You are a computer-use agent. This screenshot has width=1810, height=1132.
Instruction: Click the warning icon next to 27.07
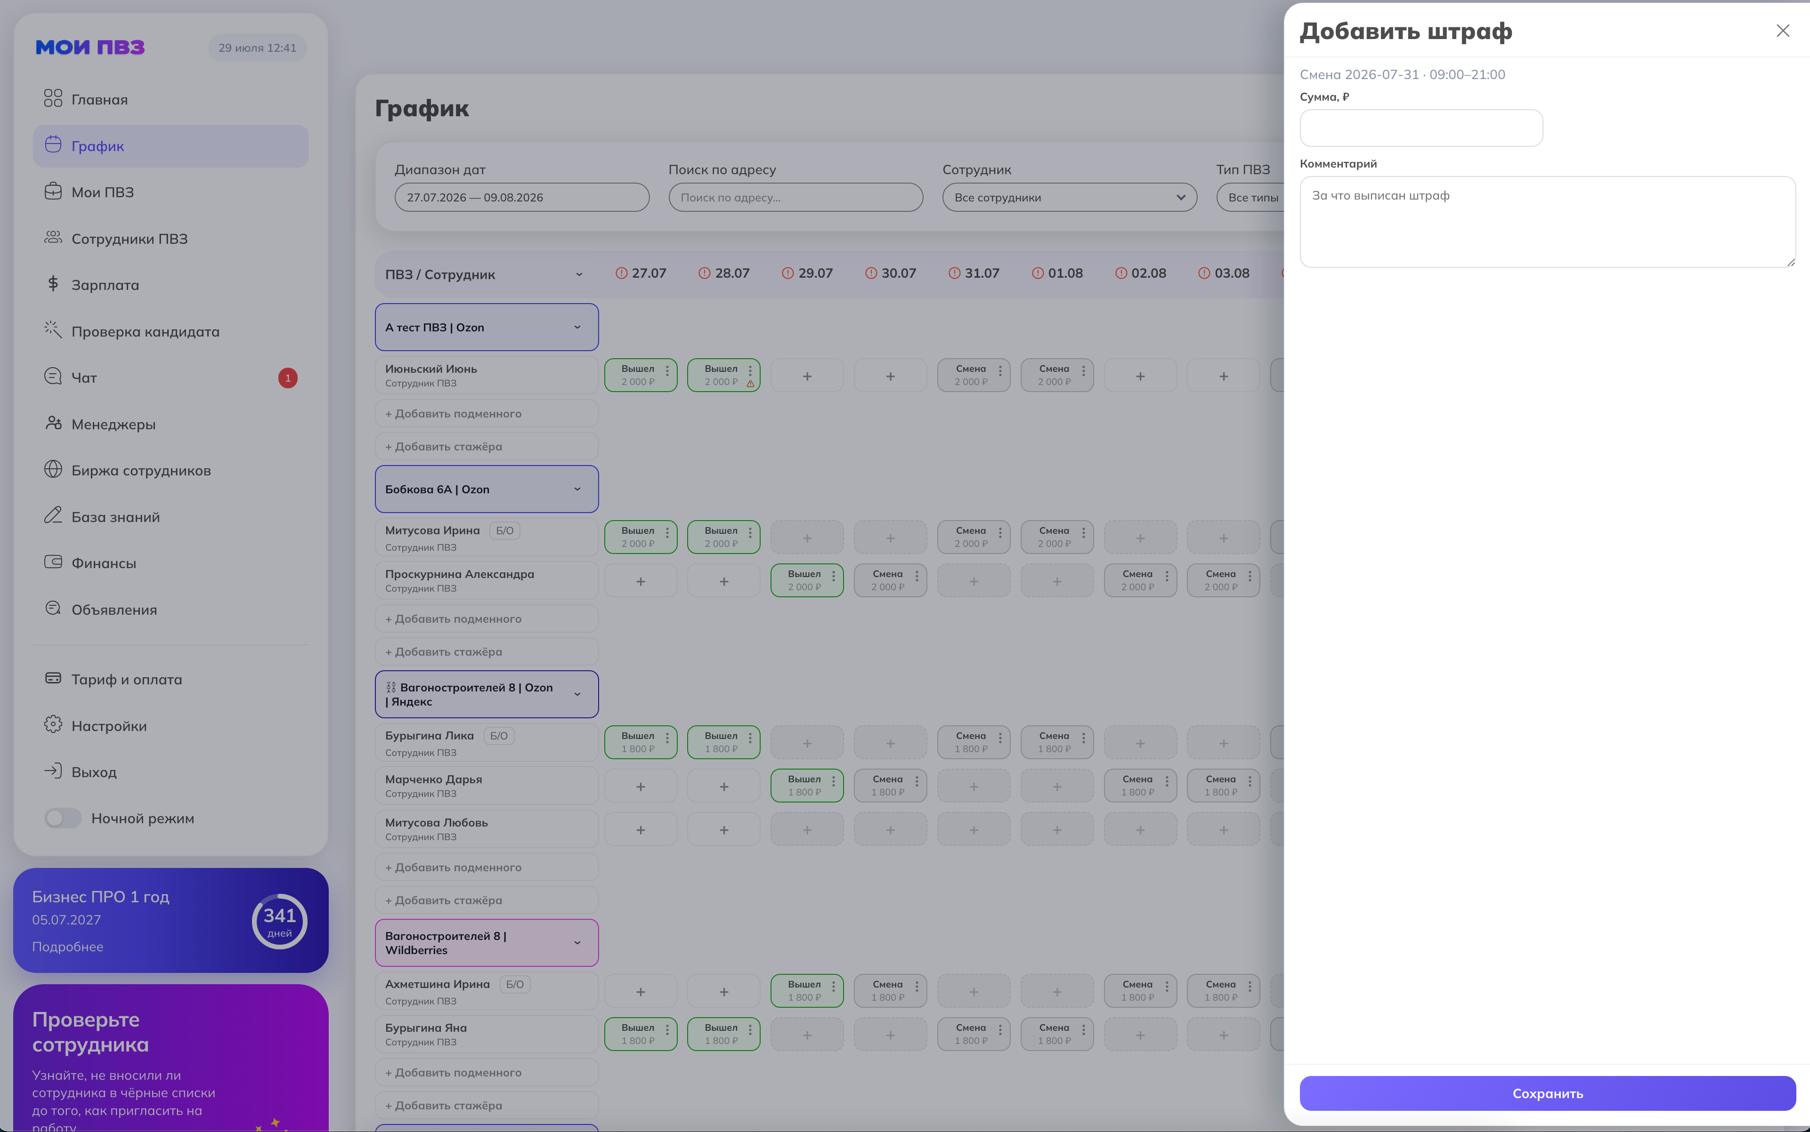click(x=621, y=273)
